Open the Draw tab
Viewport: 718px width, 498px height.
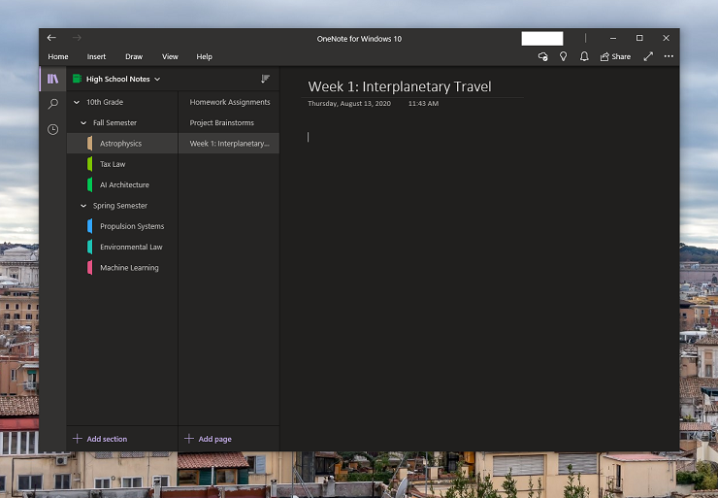click(134, 56)
